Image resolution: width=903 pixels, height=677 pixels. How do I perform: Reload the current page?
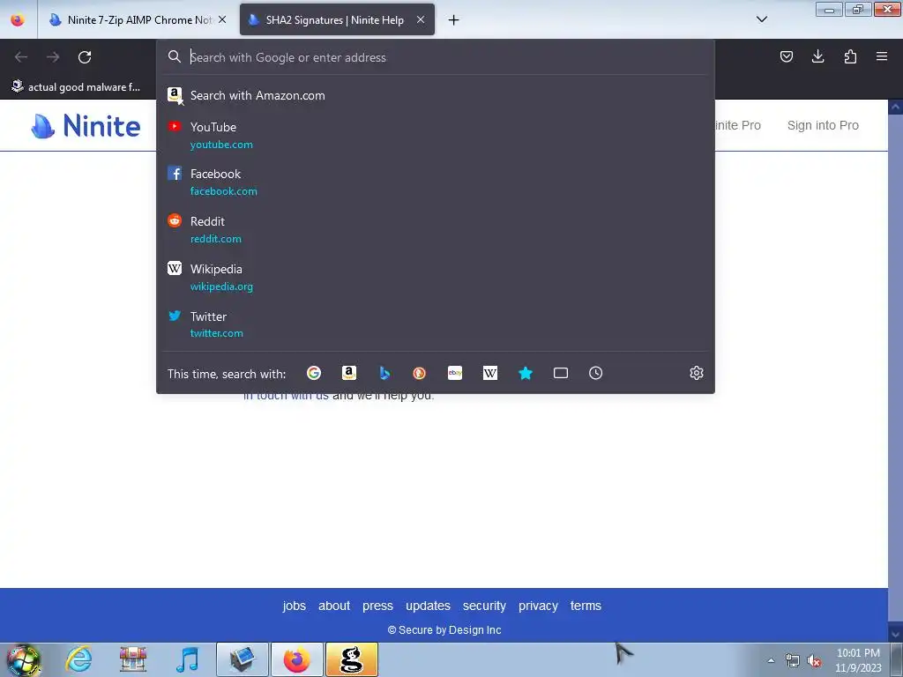pos(85,57)
